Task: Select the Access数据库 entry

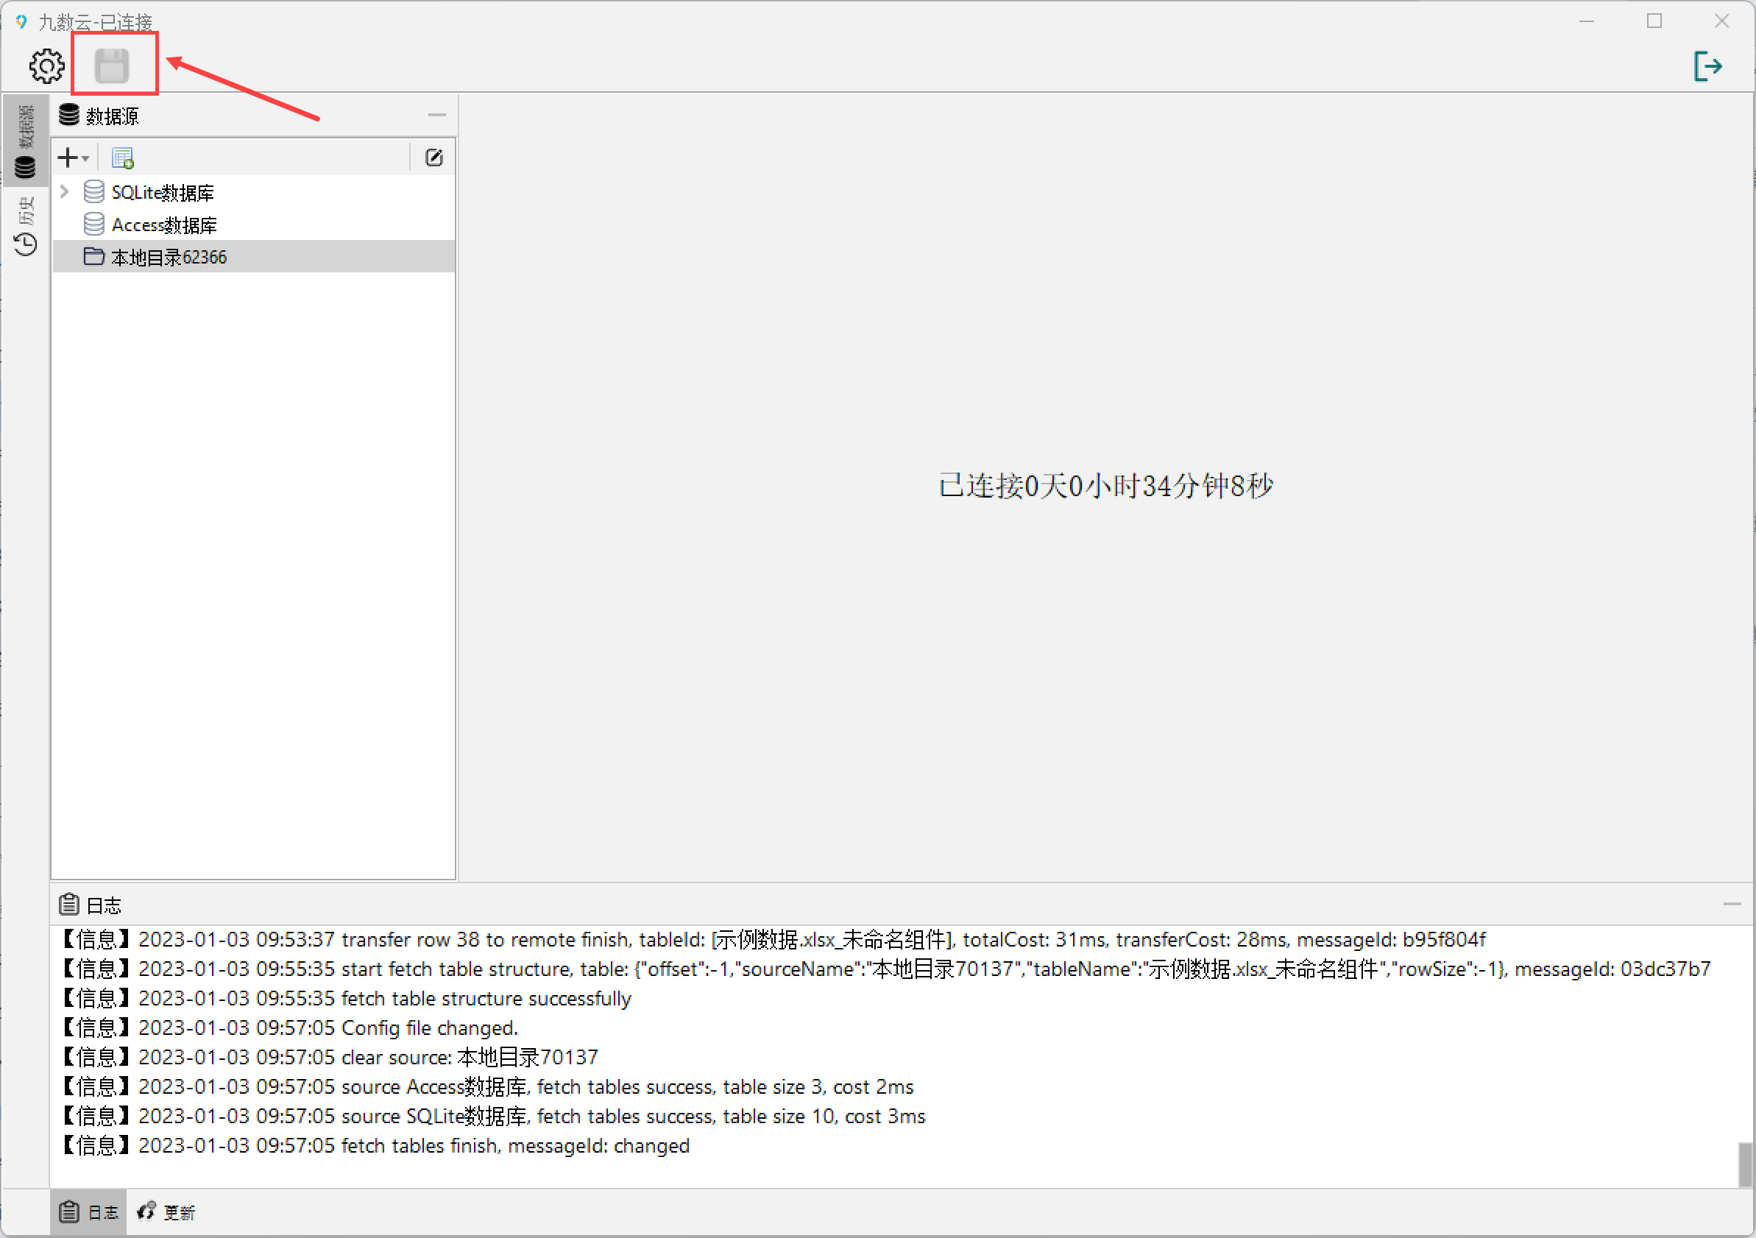Action: [x=163, y=224]
